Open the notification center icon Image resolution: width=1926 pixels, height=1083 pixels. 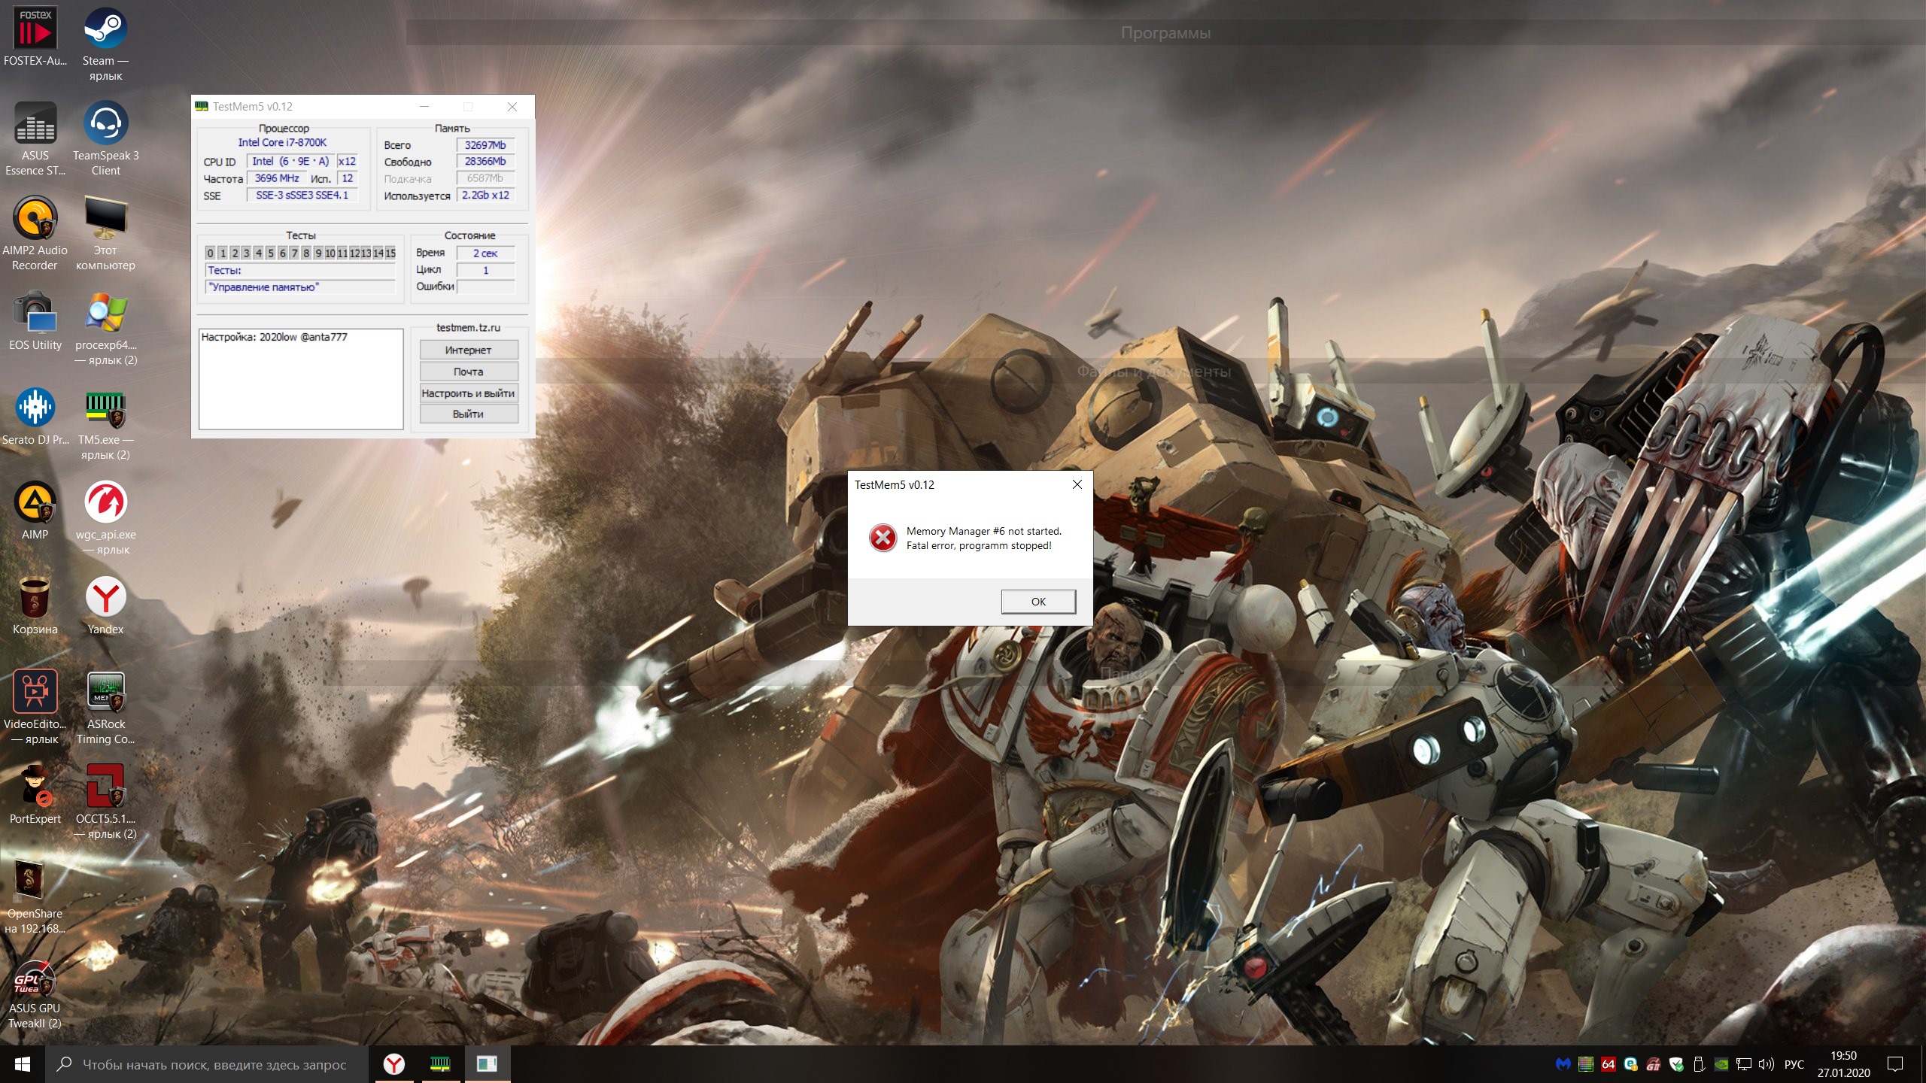tap(1895, 1064)
